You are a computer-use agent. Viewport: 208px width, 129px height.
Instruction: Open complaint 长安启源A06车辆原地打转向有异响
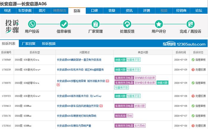point(77,116)
